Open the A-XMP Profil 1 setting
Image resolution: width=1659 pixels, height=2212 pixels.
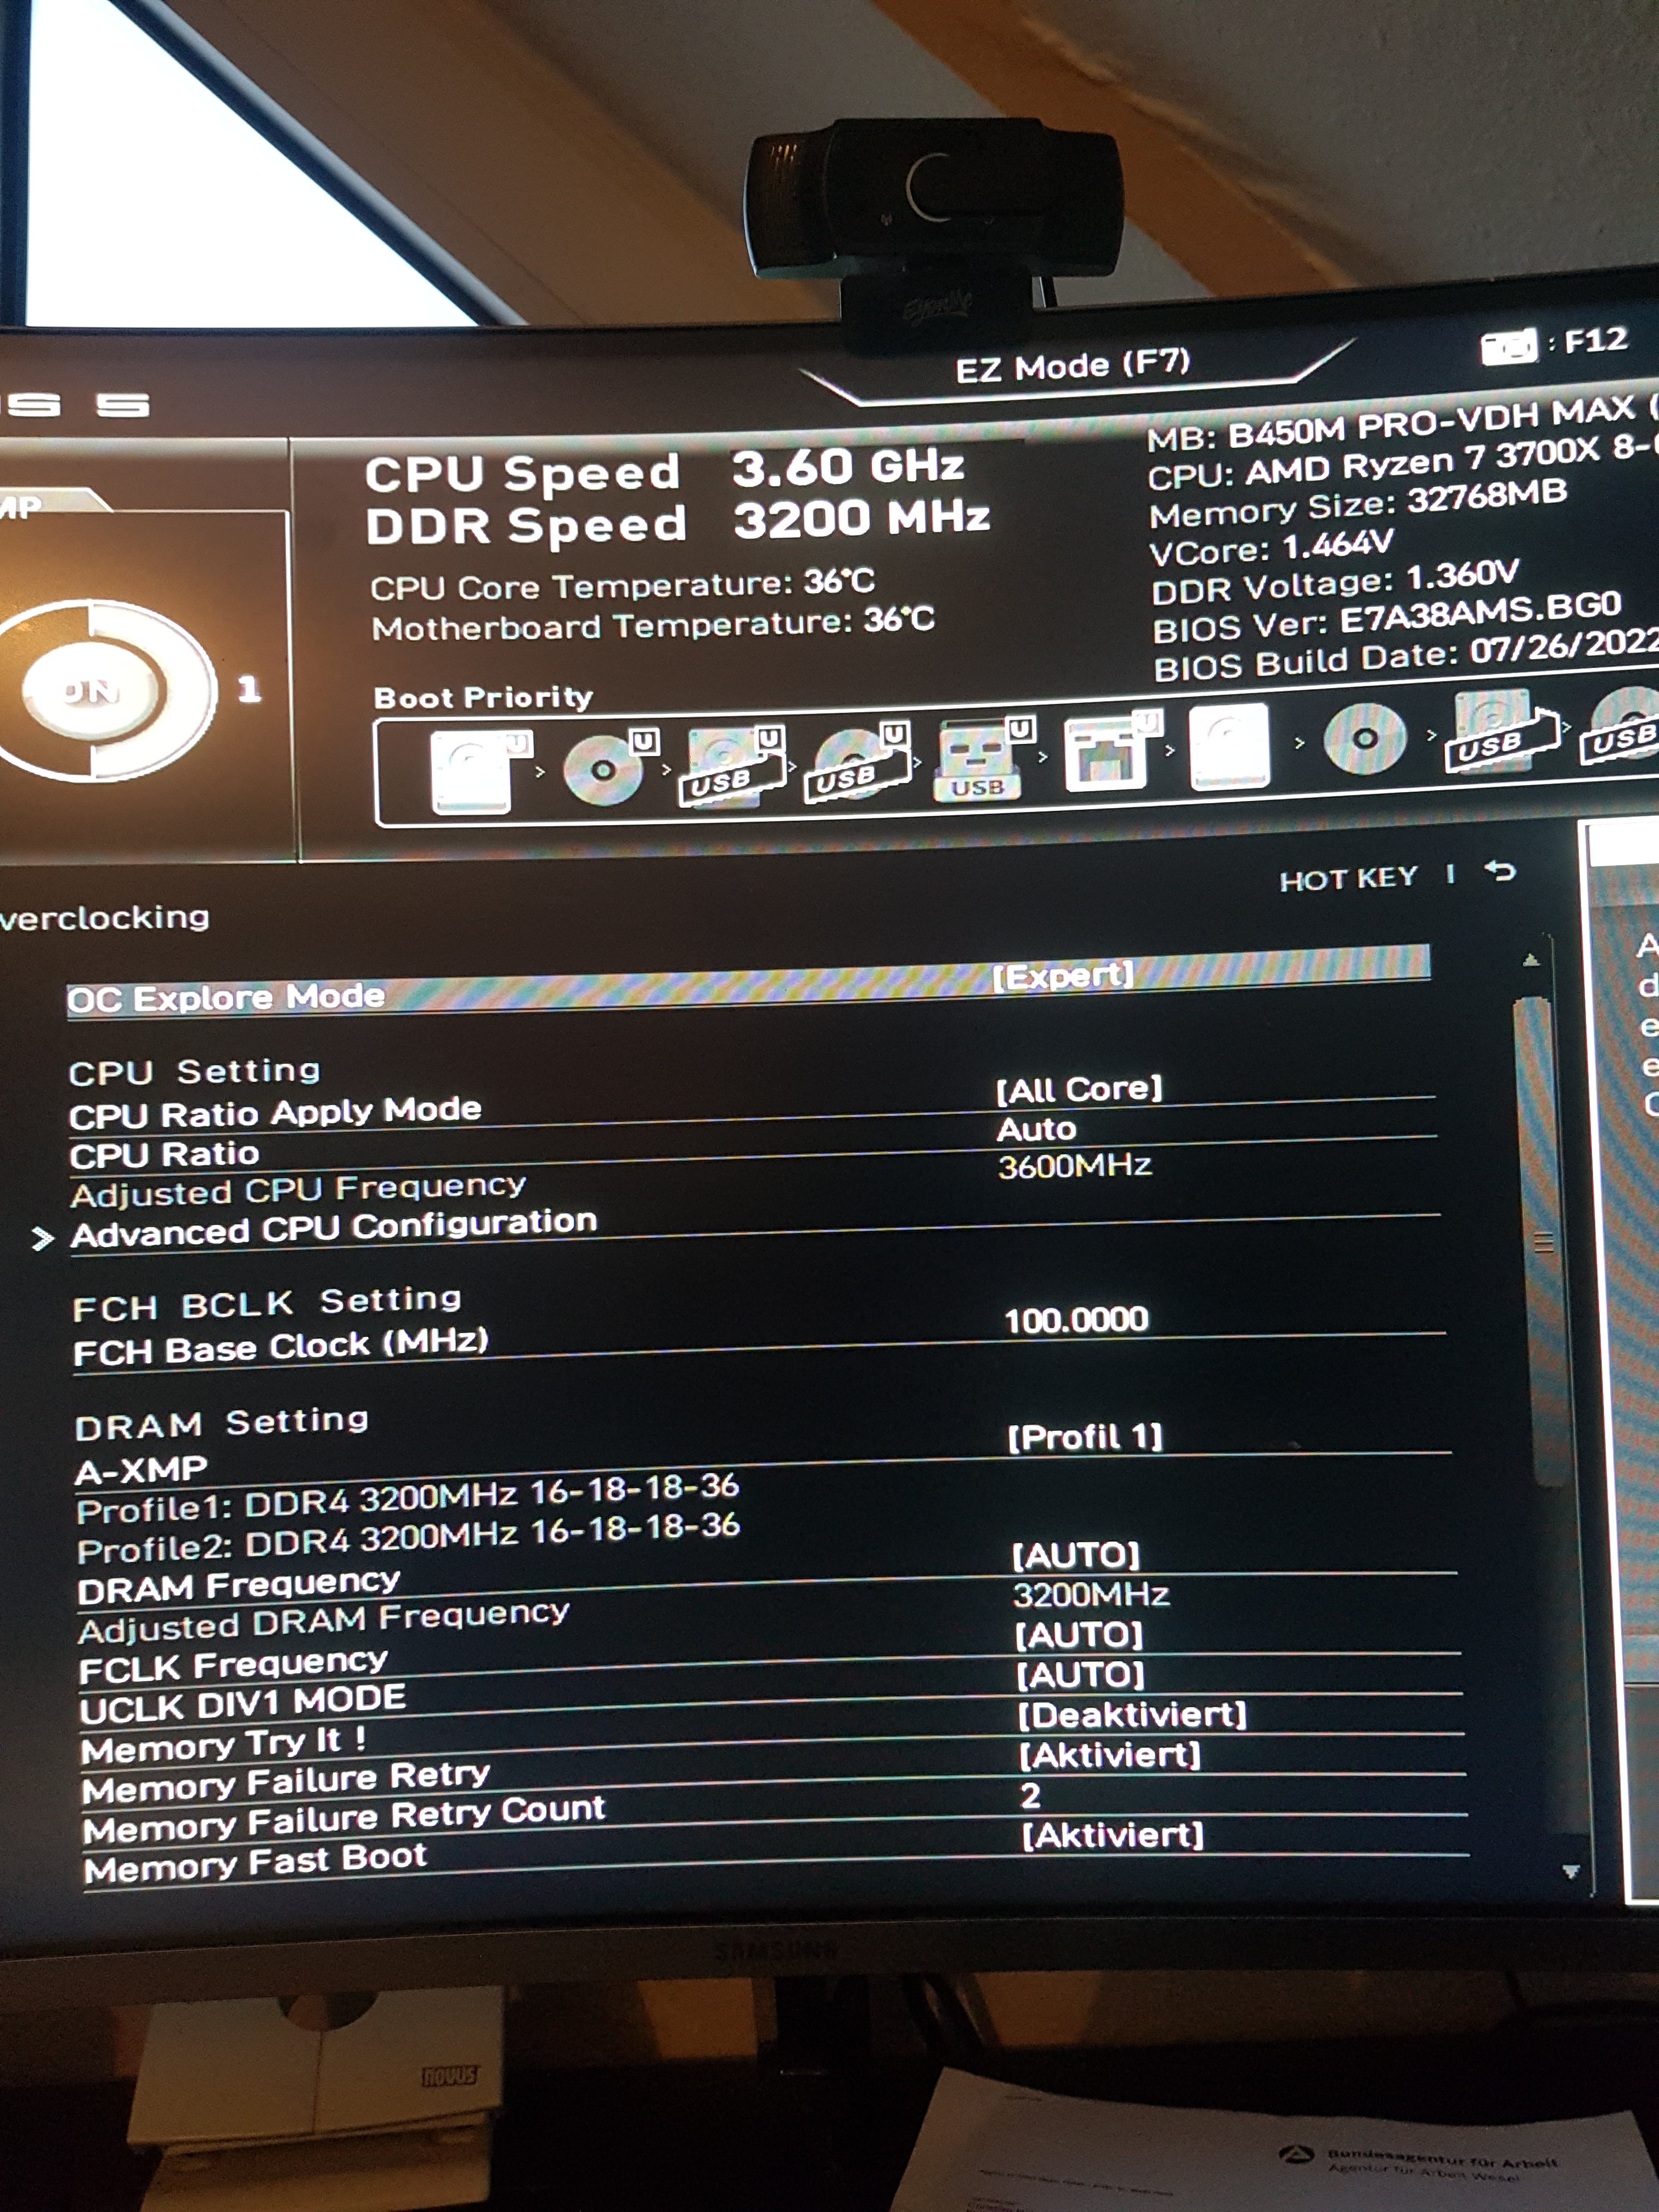[x=1085, y=1438]
